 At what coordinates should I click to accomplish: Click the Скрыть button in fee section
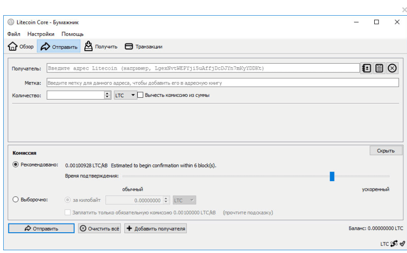click(x=386, y=151)
